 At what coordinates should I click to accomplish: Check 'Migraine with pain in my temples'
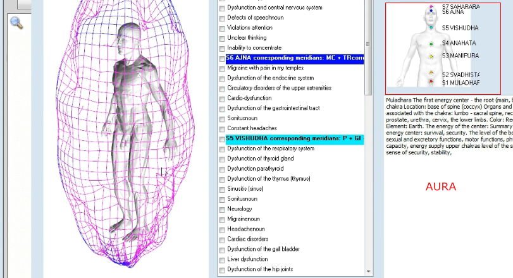[221, 68]
